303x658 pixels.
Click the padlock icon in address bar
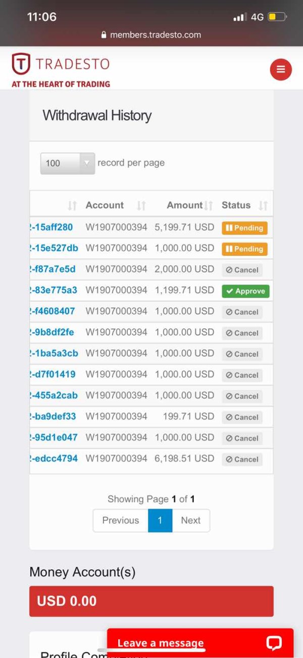[104, 35]
